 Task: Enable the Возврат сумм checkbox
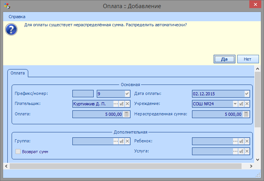point(18,151)
